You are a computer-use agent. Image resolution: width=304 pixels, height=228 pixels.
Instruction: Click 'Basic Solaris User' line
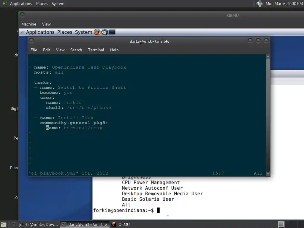(148, 199)
